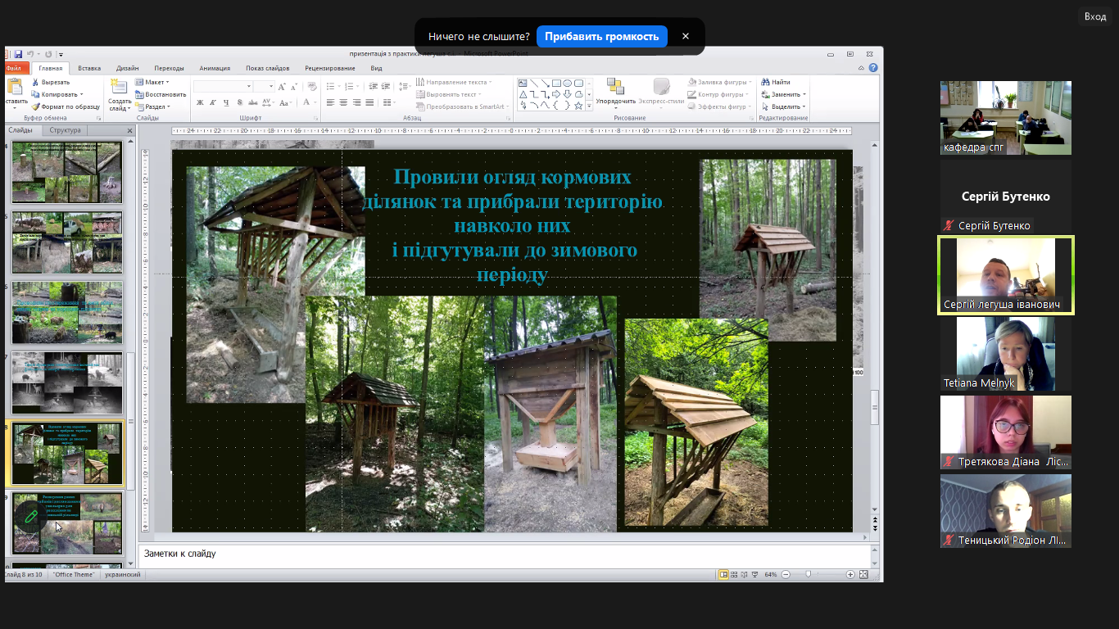The image size is (1119, 629).
Task: Click Format Painter (Формат по образцу)
Action: click(x=66, y=106)
